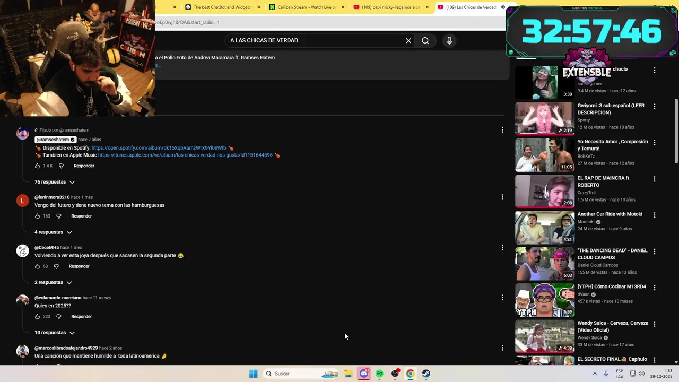679x382 pixels.
Task: Open menu for Yo Necesito Amor video
Action: pyautogui.click(x=654, y=142)
